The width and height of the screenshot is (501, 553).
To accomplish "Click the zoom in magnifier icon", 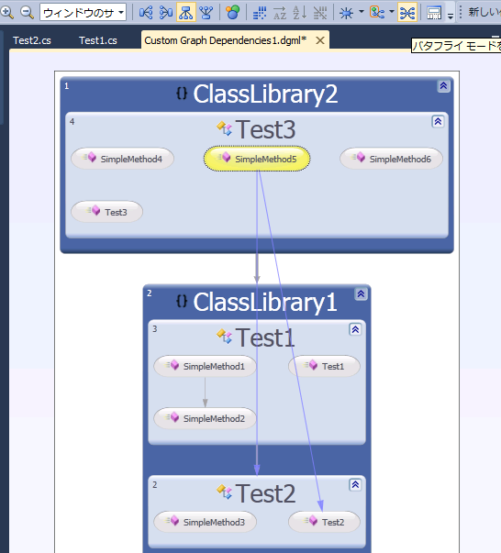I will (7, 13).
